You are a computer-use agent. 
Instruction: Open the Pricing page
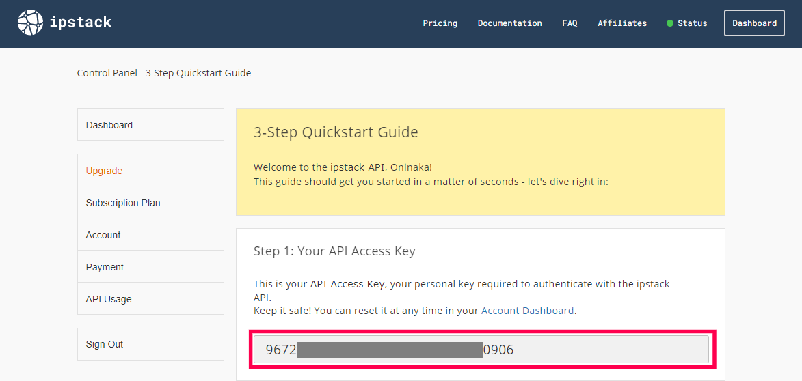pos(440,23)
